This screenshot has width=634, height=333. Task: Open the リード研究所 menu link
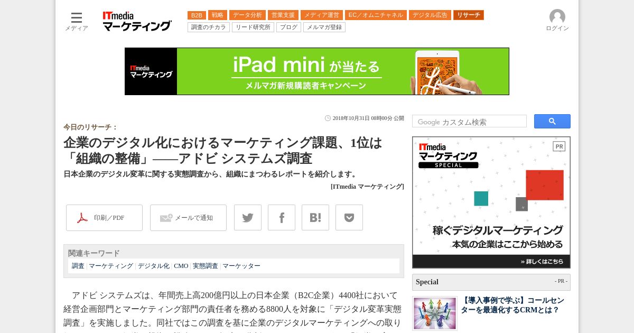[x=253, y=27]
